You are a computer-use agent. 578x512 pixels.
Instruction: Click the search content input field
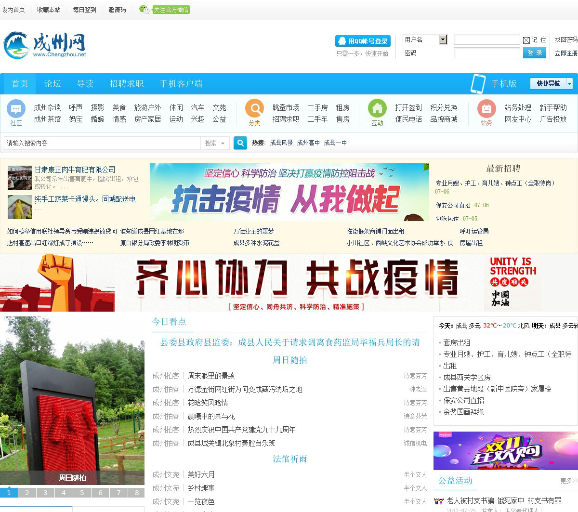click(102, 143)
